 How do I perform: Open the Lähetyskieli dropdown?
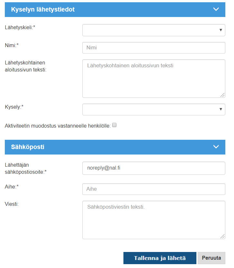pos(154,30)
